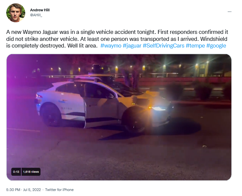The image size is (242, 196).
Task: Visit the @AHill_ handle link
Action: tap(36, 15)
